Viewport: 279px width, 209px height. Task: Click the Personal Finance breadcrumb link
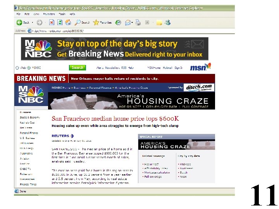click(x=100, y=87)
